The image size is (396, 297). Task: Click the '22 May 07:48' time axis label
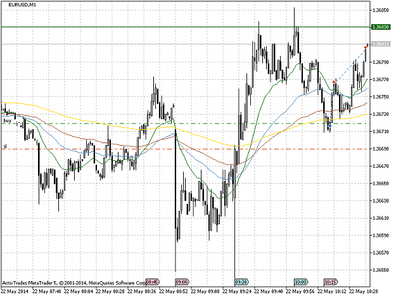click(47, 291)
